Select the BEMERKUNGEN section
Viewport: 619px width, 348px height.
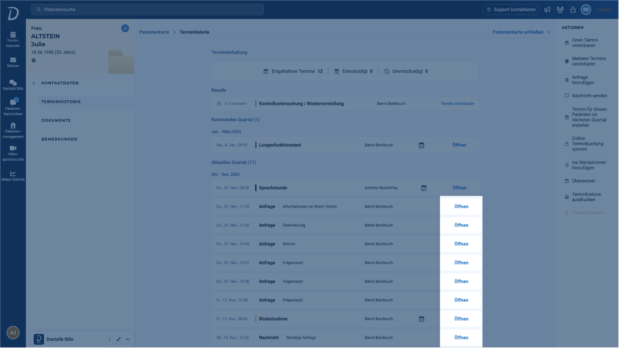tap(59, 139)
